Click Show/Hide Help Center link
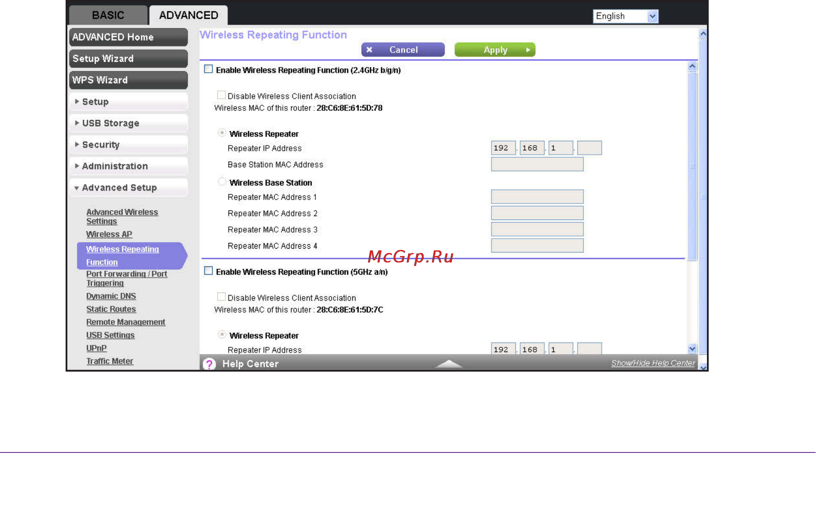 click(x=653, y=363)
